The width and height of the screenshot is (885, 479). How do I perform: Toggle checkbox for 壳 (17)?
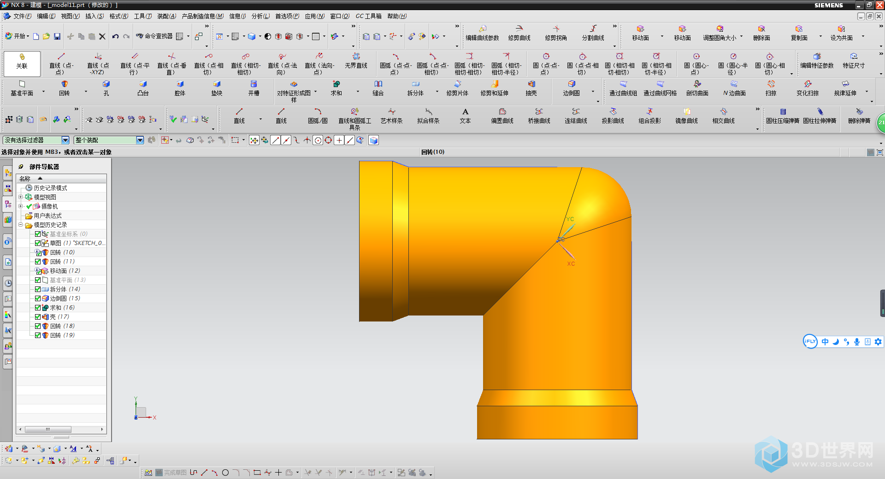[x=38, y=316]
